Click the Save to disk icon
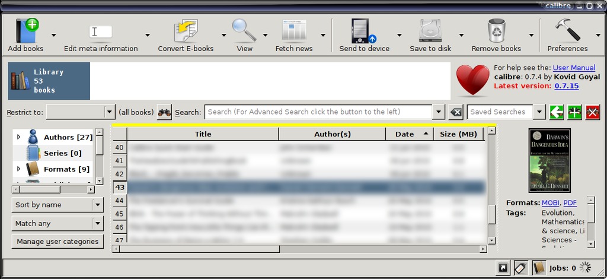607x279 pixels. [x=430, y=30]
